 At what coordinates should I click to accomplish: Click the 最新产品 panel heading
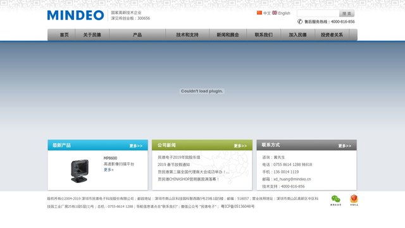tap(61, 145)
